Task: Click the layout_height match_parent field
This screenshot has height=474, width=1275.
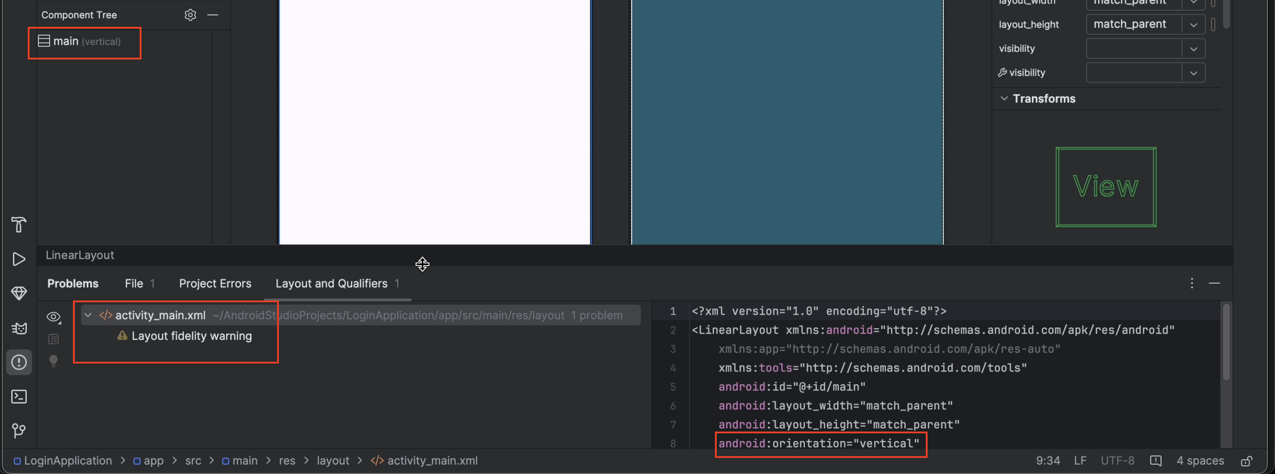Action: 1134,24
